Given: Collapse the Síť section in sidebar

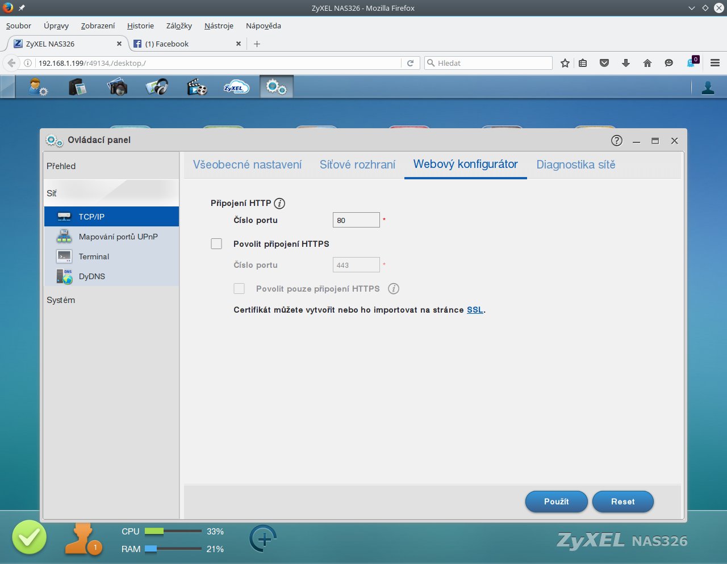Looking at the screenshot, I should 52,193.
